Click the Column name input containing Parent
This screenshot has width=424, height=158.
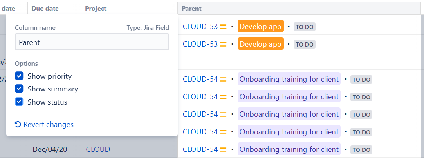92,42
